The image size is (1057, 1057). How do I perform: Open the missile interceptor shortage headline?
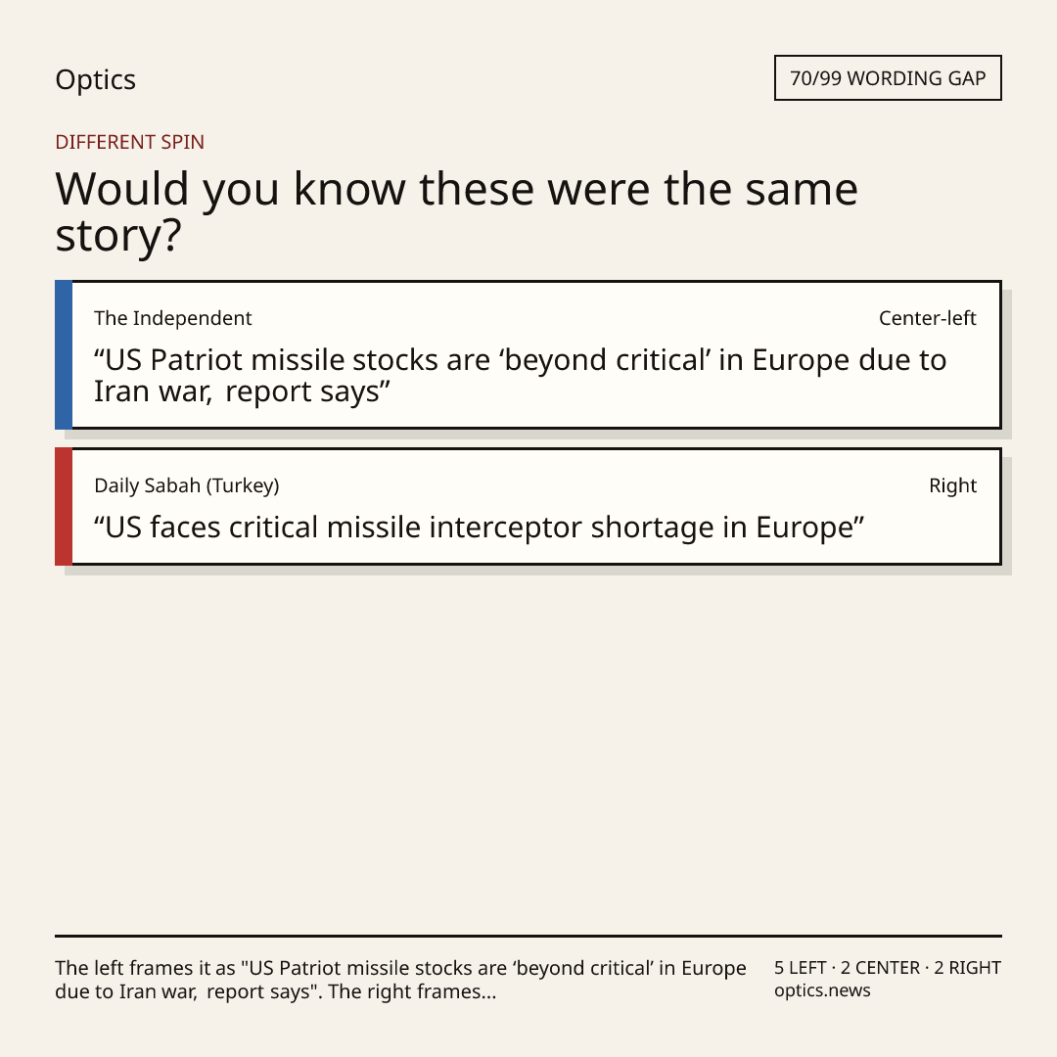pyautogui.click(x=479, y=528)
